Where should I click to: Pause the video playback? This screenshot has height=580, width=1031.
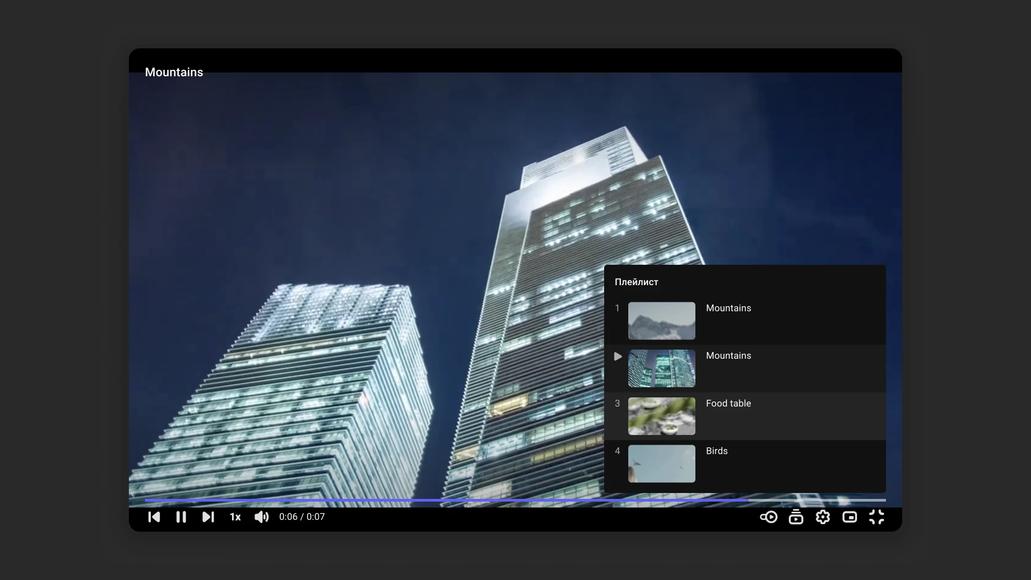[181, 517]
